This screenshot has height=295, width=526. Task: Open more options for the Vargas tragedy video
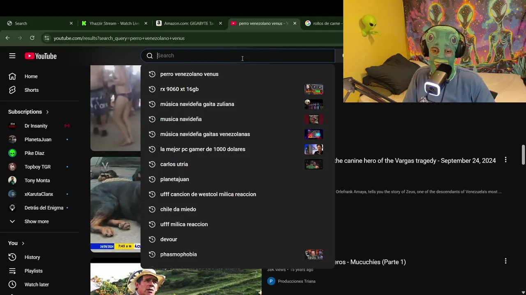click(x=505, y=160)
